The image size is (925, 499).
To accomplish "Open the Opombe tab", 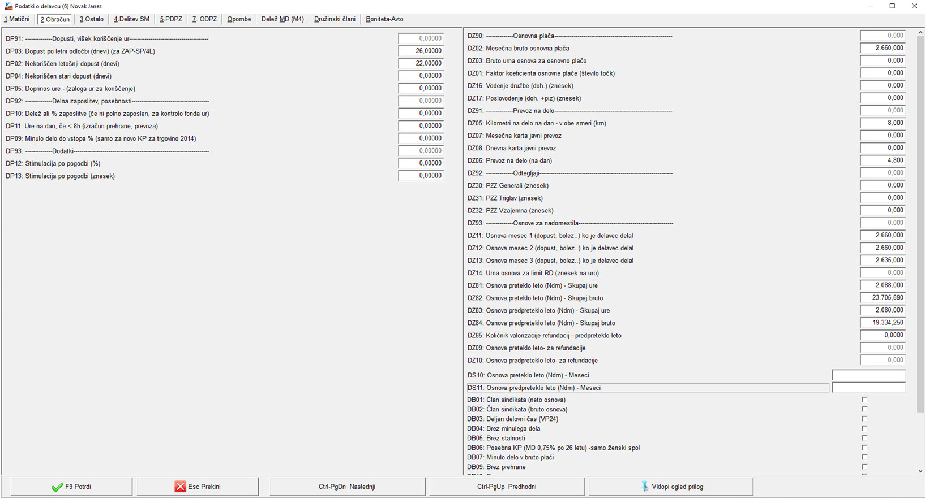I will pyautogui.click(x=239, y=19).
